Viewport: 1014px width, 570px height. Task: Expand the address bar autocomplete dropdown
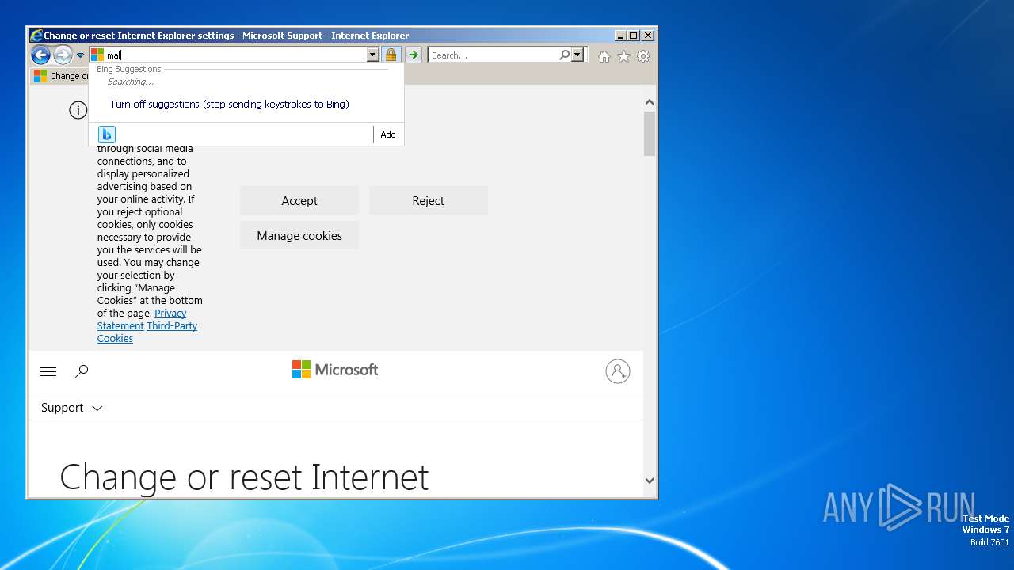point(372,55)
